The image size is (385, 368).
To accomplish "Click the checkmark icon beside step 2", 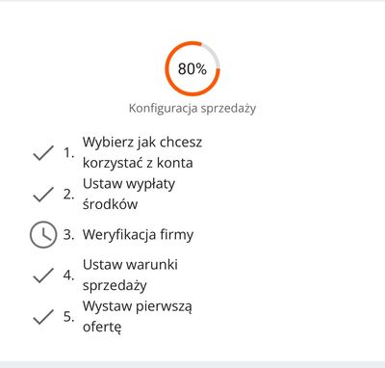I will click(43, 195).
